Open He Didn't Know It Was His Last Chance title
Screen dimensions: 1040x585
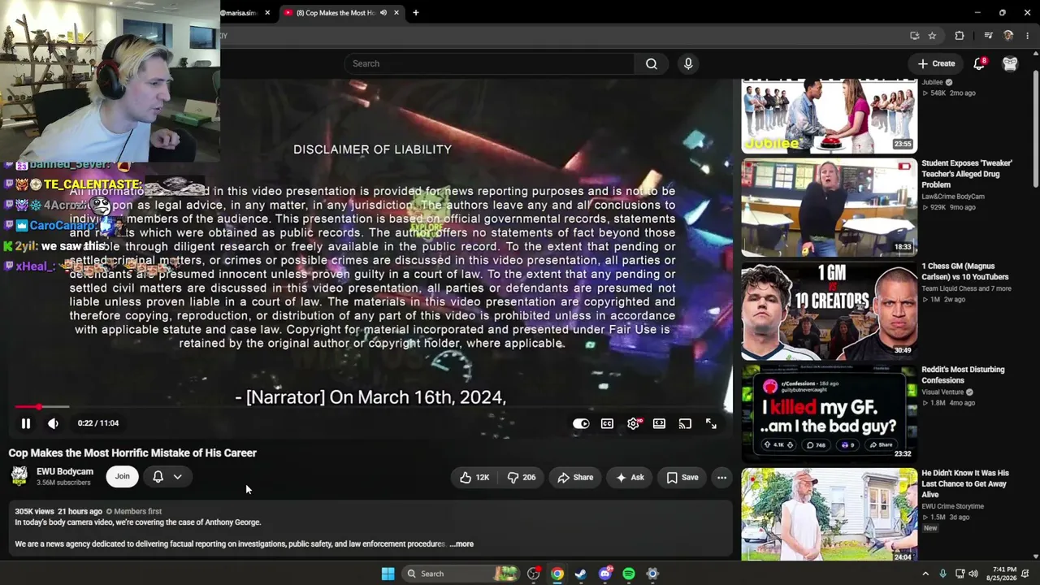965,483
